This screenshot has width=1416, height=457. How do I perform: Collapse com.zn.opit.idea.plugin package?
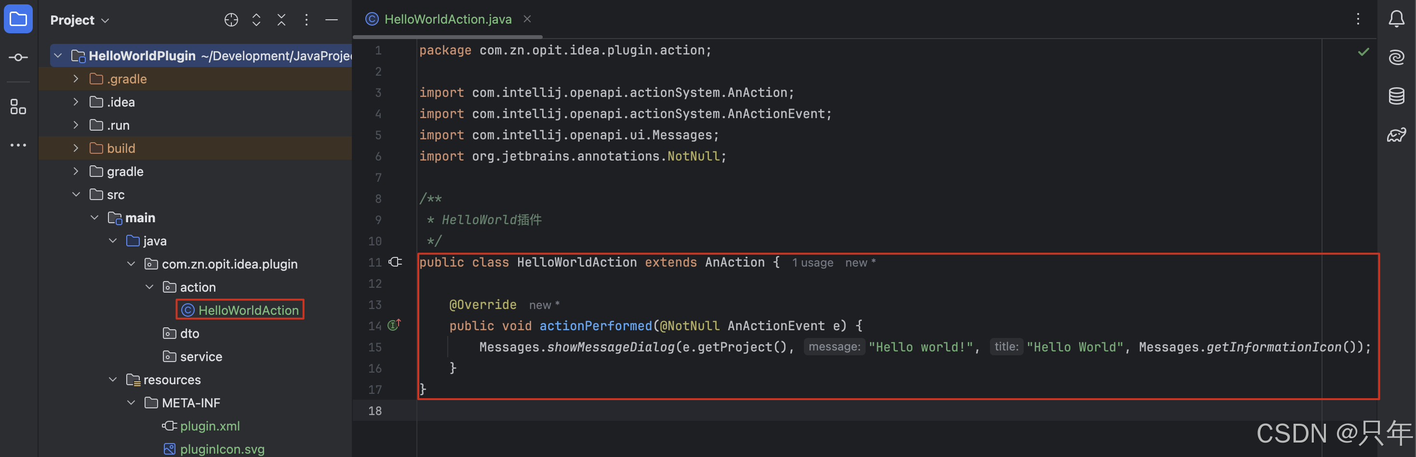coord(131,264)
